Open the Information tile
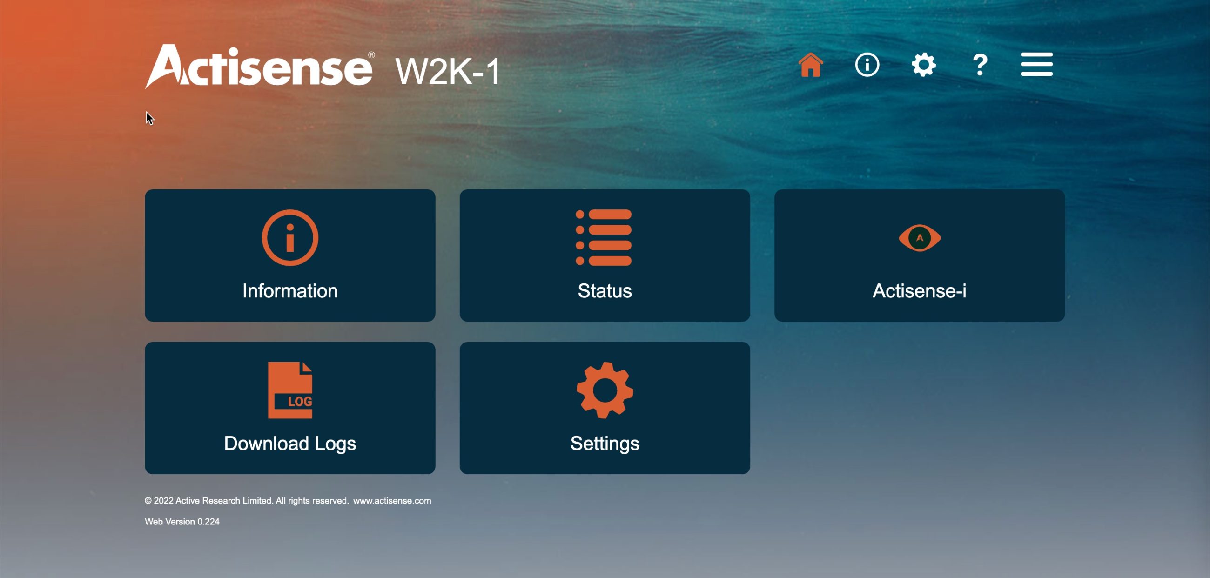The height and width of the screenshot is (578, 1210). pyautogui.click(x=290, y=255)
